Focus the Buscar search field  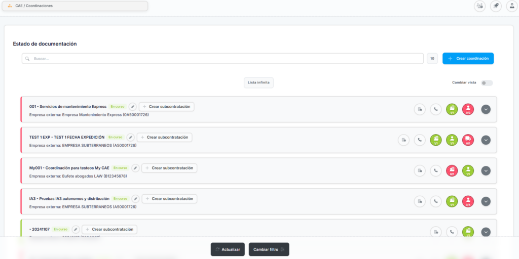coord(223,59)
